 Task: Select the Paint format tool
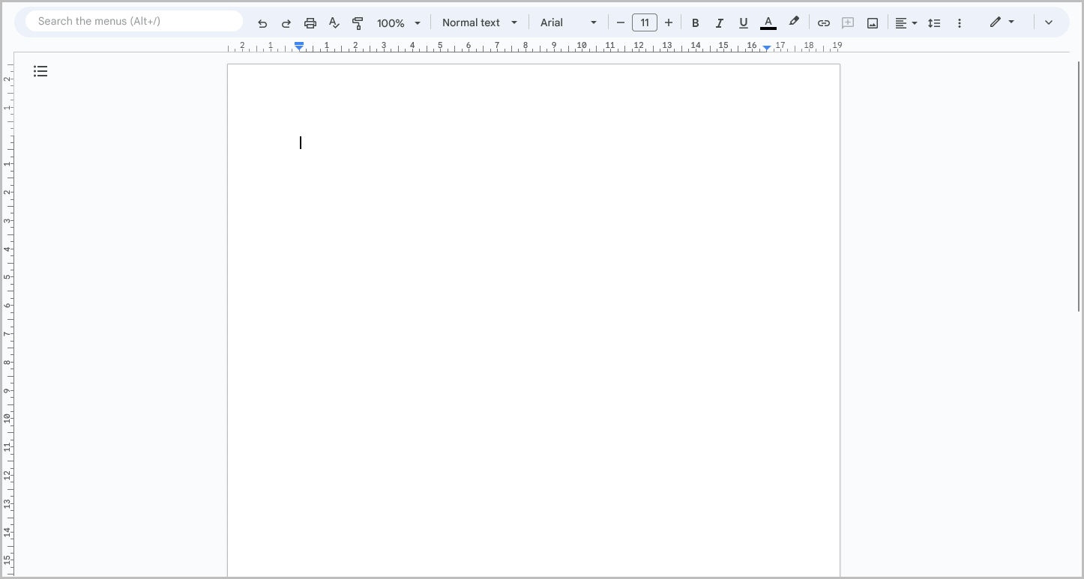click(x=358, y=22)
